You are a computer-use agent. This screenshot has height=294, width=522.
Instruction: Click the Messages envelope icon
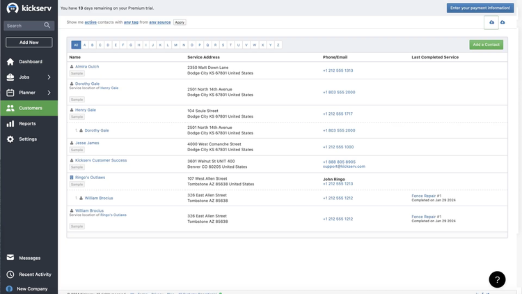(x=10, y=257)
